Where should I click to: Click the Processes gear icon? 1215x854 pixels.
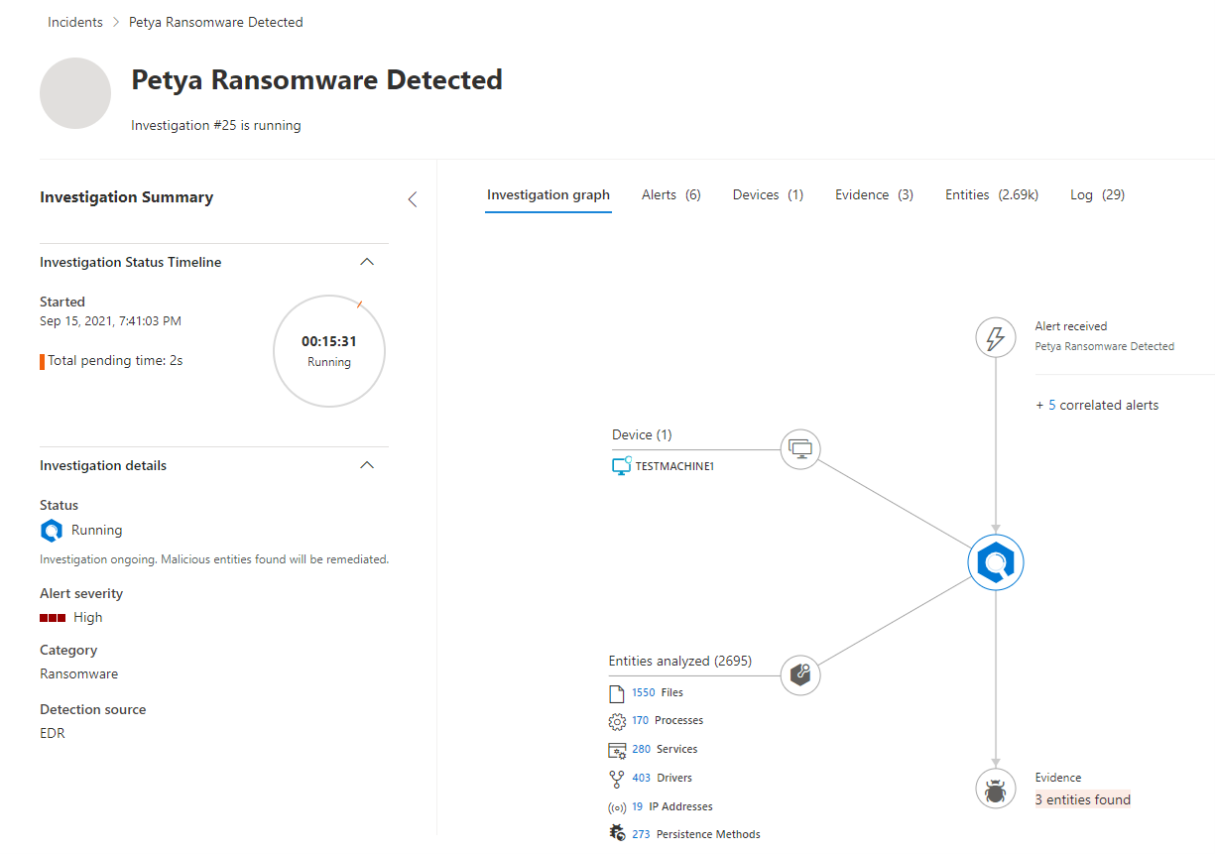[617, 720]
